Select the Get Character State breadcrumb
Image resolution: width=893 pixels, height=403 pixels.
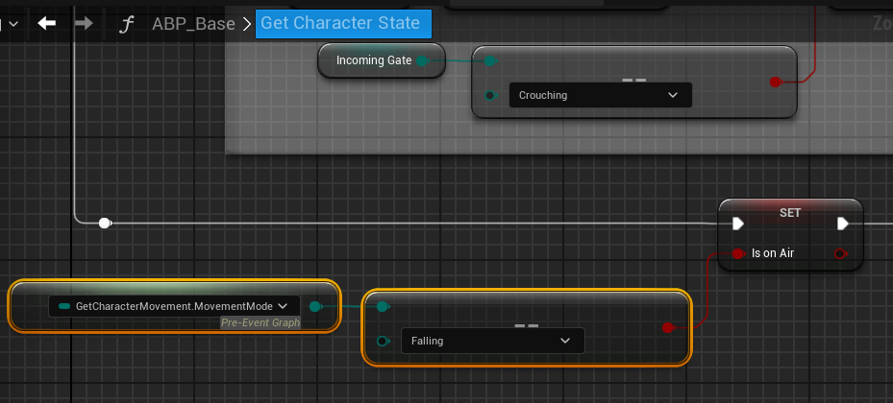tap(343, 24)
